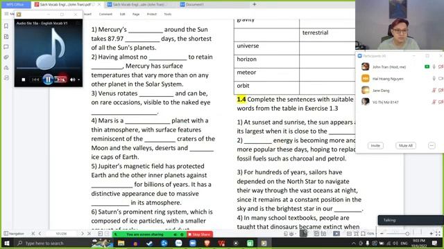Screen dimensions: 444x249
Task: Close the Sách Vocab PDF tab
Action: click(99, 5)
